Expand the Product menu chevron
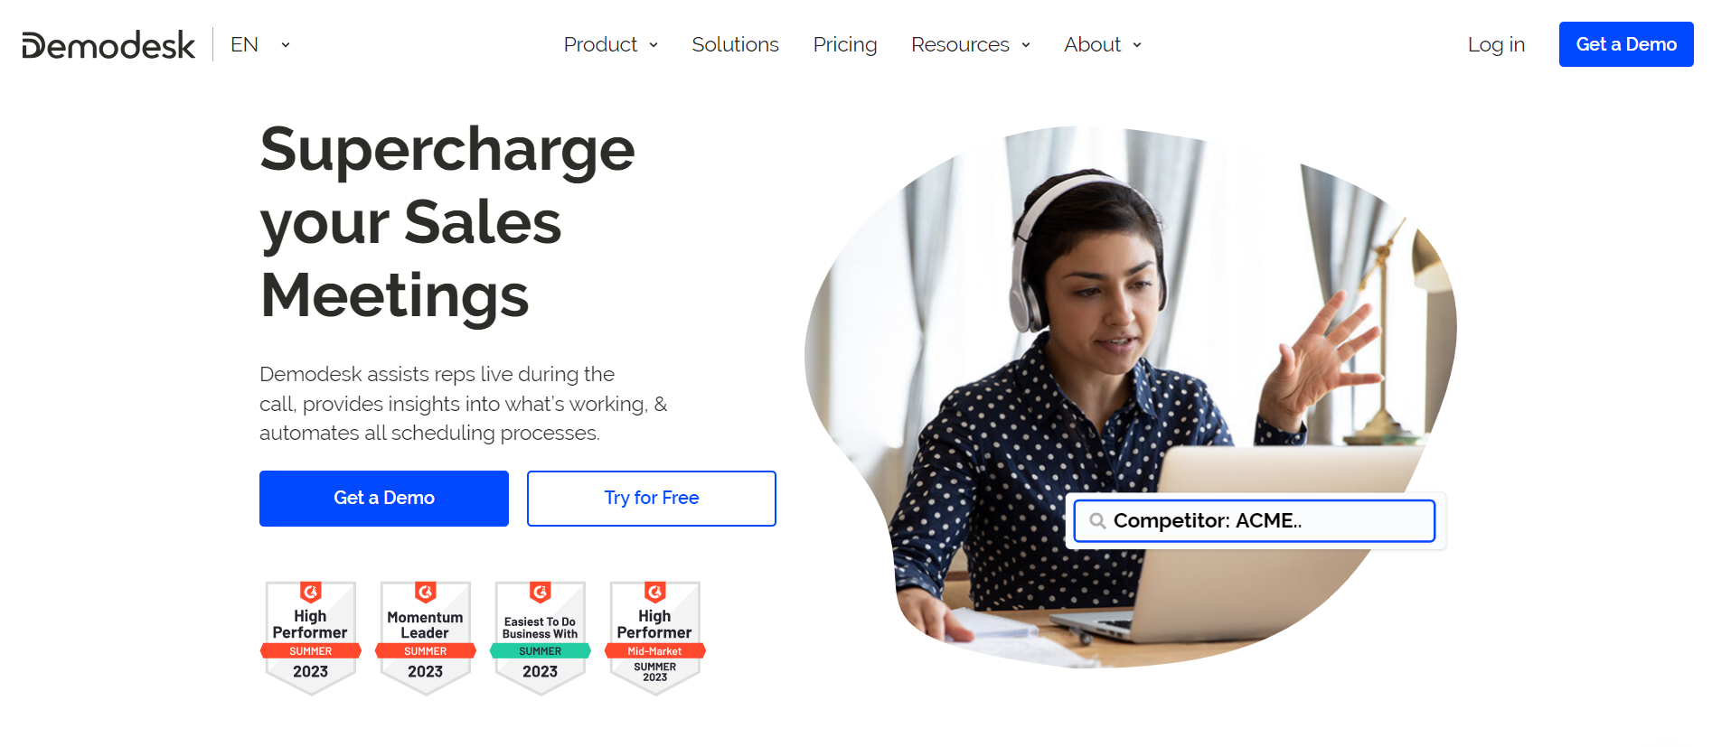The height and width of the screenshot is (747, 1712). click(654, 45)
